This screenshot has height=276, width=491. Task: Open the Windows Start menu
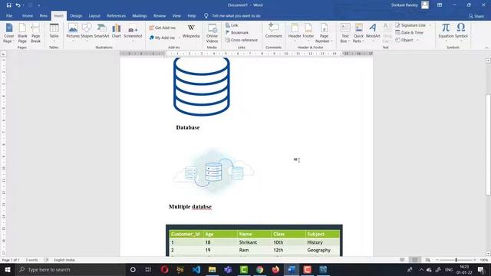tap(8, 269)
